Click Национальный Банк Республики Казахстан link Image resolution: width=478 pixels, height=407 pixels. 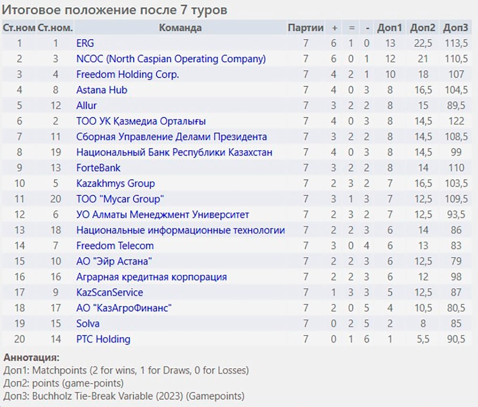point(174,152)
